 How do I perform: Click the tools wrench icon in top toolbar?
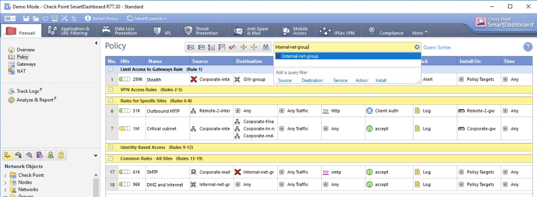click(65, 18)
